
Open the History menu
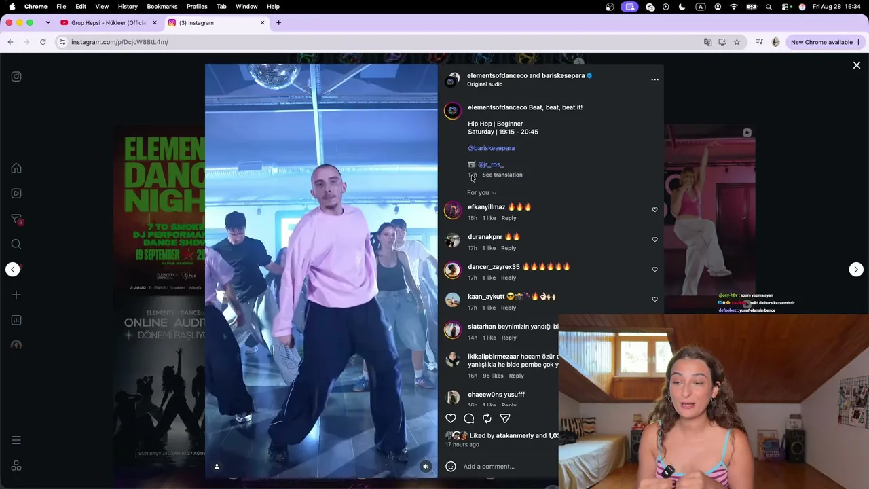pyautogui.click(x=128, y=7)
